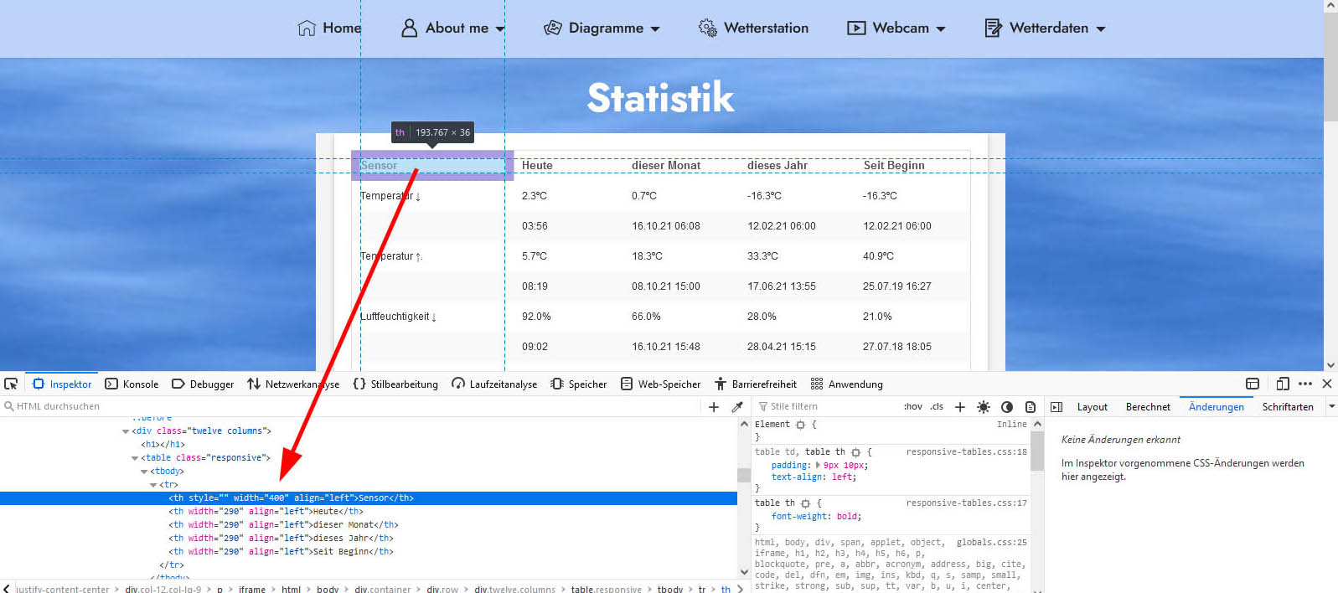Toggle the :hov pseudo-class panel

912,407
